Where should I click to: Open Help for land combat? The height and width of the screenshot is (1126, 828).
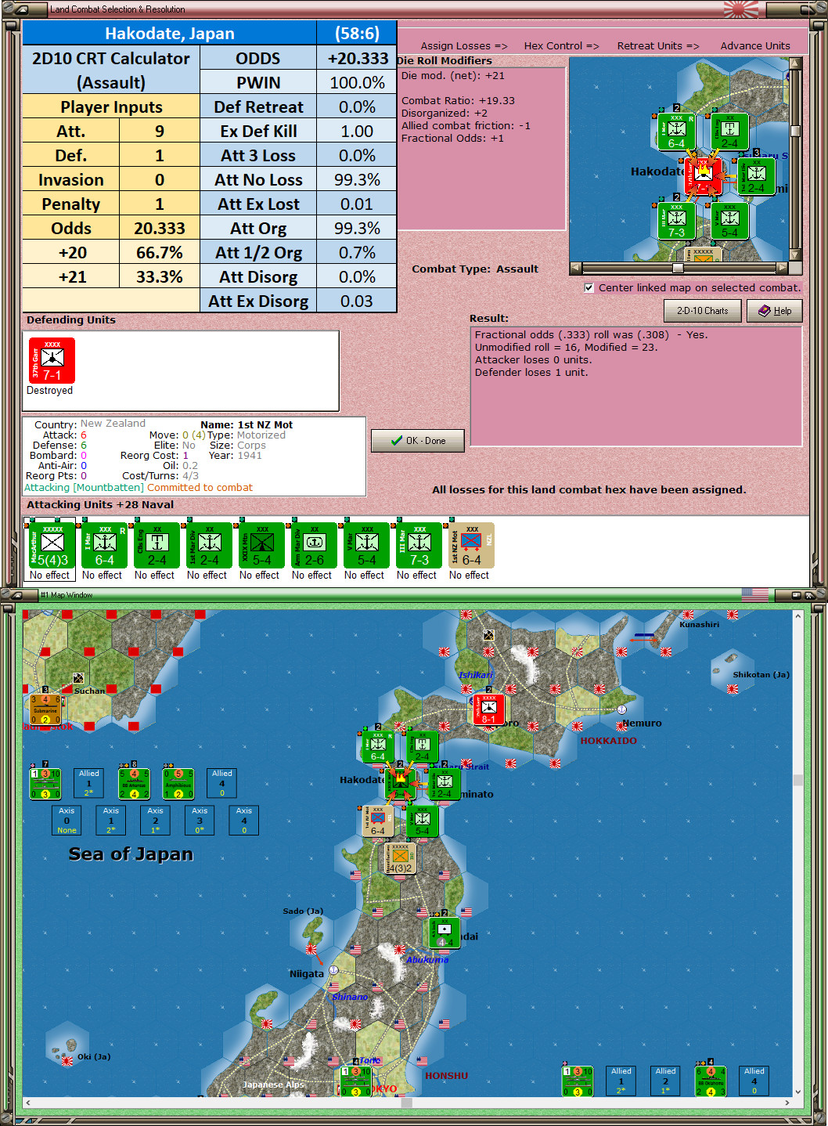[775, 311]
